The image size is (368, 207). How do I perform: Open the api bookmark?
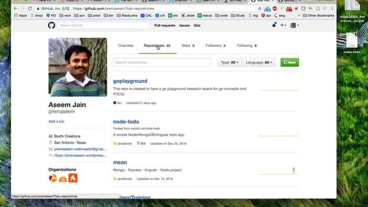pos(266,16)
